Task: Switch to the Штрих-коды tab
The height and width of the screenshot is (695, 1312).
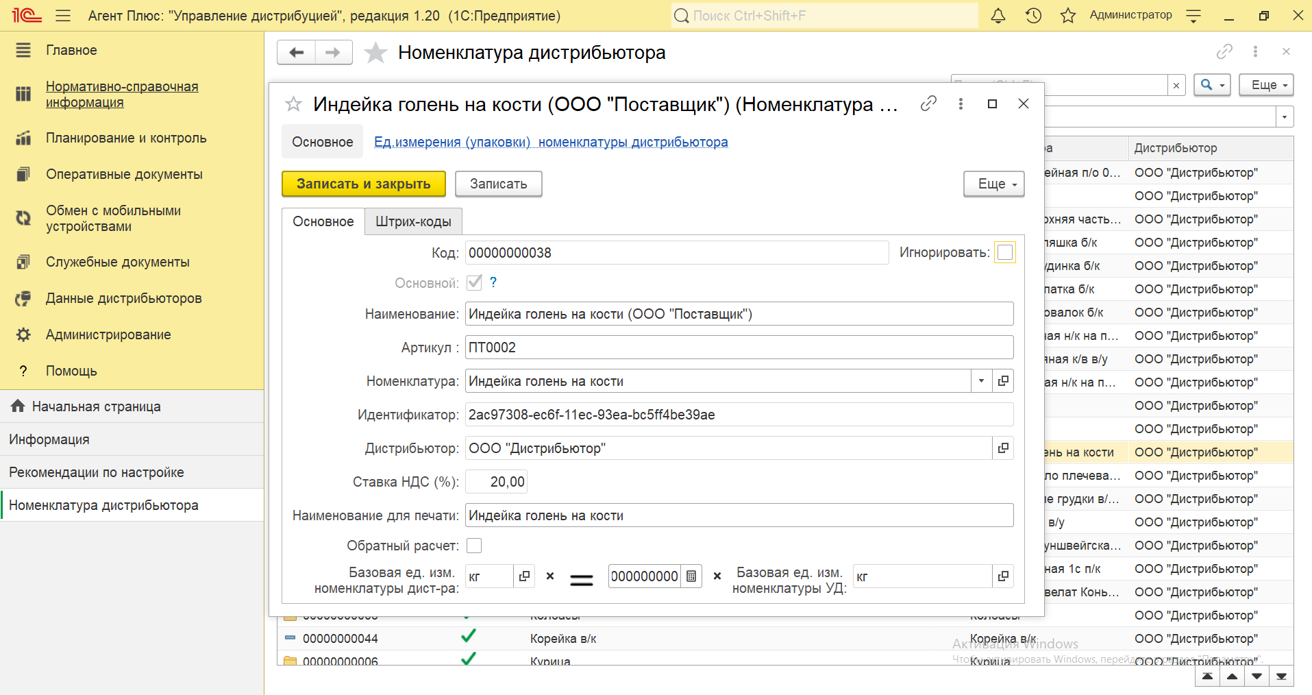Action: point(413,221)
